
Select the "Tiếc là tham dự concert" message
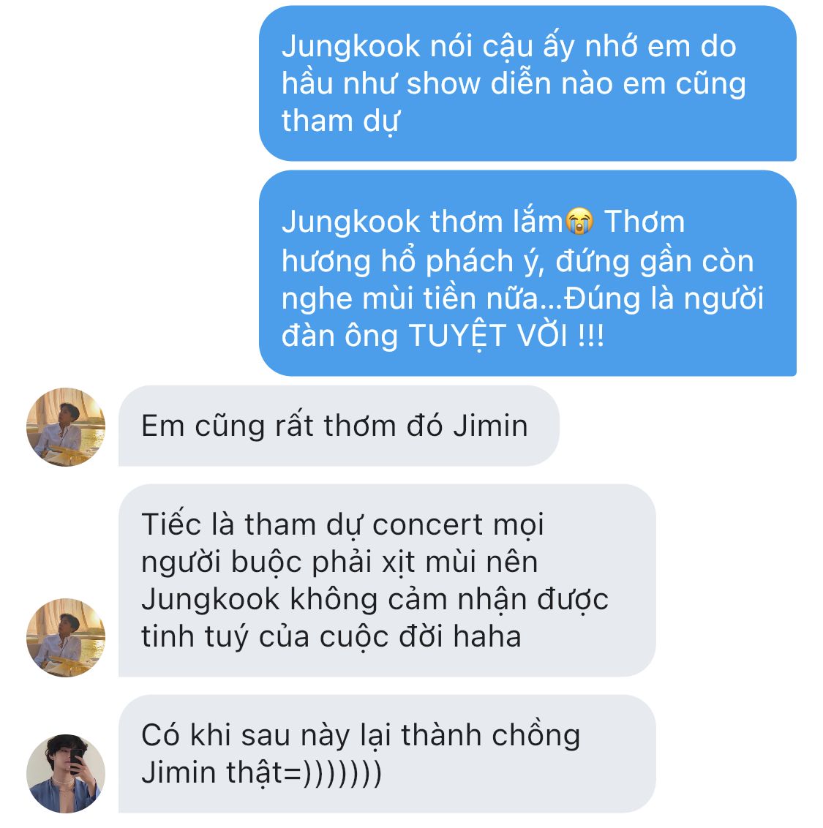tap(387, 580)
